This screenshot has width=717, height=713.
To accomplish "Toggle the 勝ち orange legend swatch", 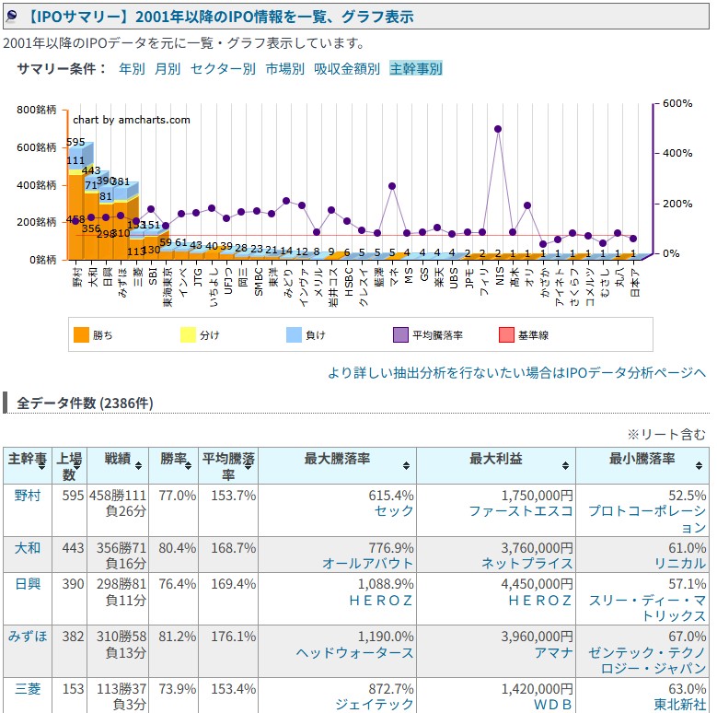I will [81, 335].
